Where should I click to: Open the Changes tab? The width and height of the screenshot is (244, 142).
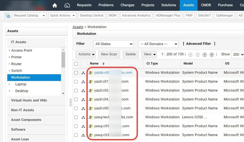click(x=127, y=5)
